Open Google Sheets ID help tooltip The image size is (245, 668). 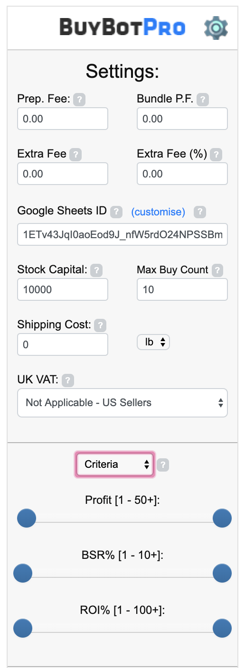pos(116,212)
